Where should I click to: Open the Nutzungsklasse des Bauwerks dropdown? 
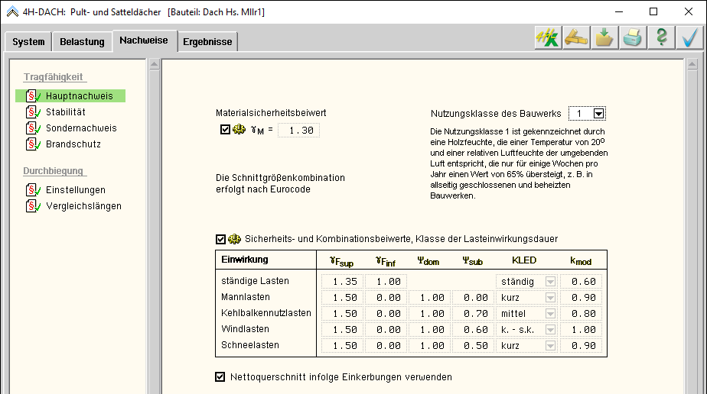(x=598, y=114)
